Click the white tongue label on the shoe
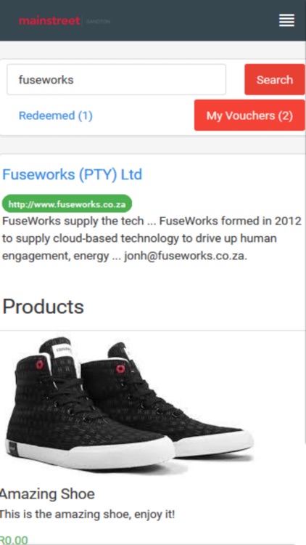The image size is (306, 545). coord(62,349)
